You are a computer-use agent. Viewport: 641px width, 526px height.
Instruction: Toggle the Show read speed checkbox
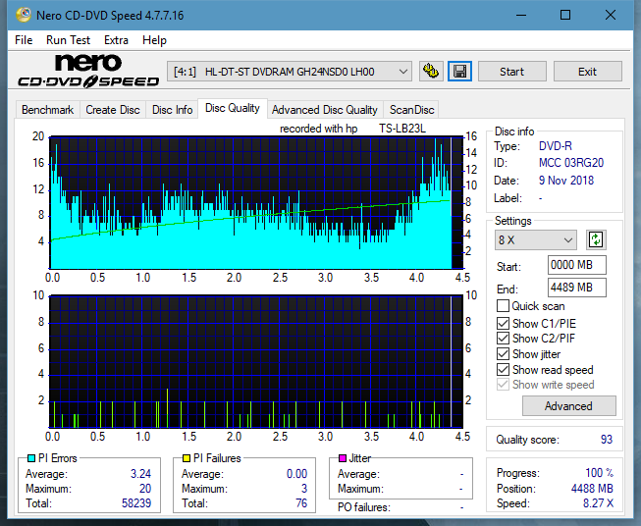[x=503, y=369]
